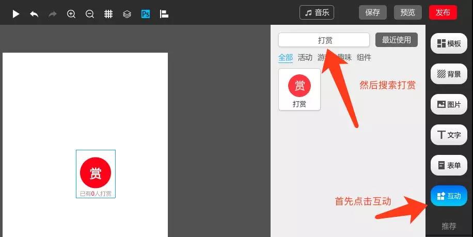Click the play preview icon
Viewport: 473px width, 237px height.
coord(15,14)
